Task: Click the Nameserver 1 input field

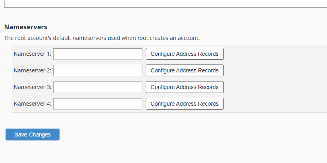Action: [x=98, y=54]
